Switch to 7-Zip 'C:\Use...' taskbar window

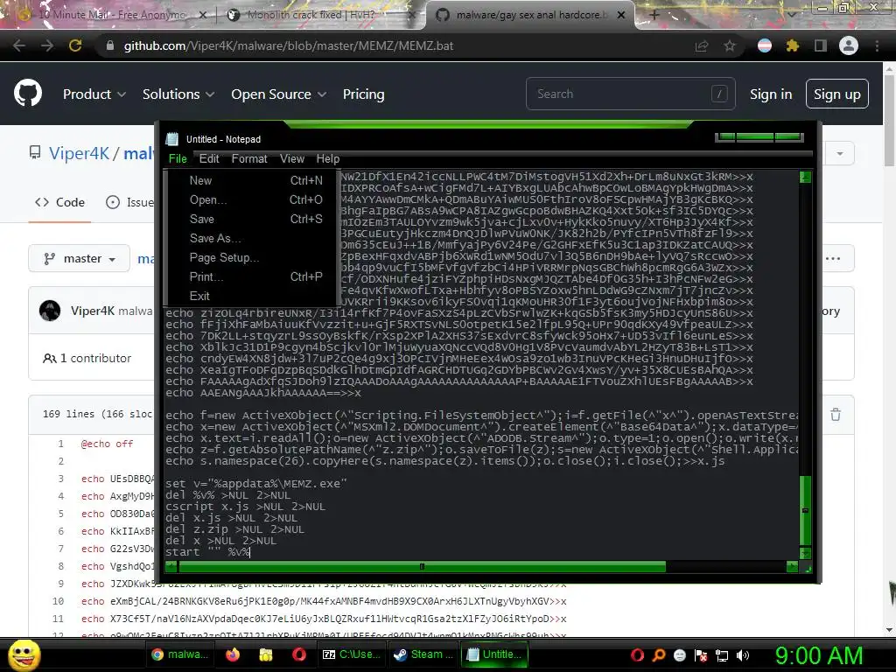(x=352, y=654)
